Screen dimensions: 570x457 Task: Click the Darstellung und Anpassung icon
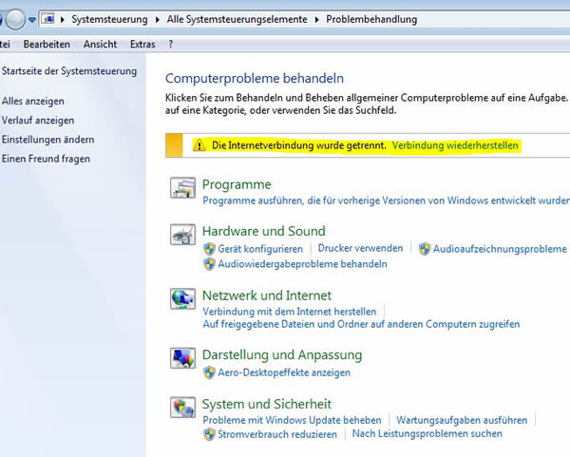(182, 358)
